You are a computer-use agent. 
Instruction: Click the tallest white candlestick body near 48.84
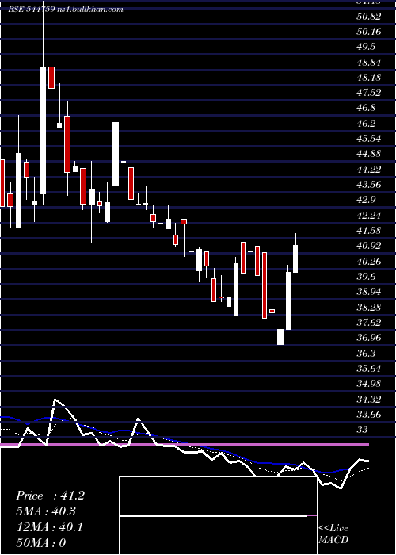point(43,130)
